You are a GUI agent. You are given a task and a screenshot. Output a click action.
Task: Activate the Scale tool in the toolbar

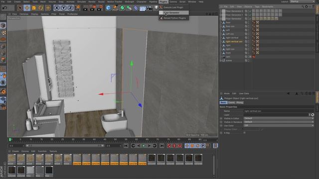click(x=34, y=8)
